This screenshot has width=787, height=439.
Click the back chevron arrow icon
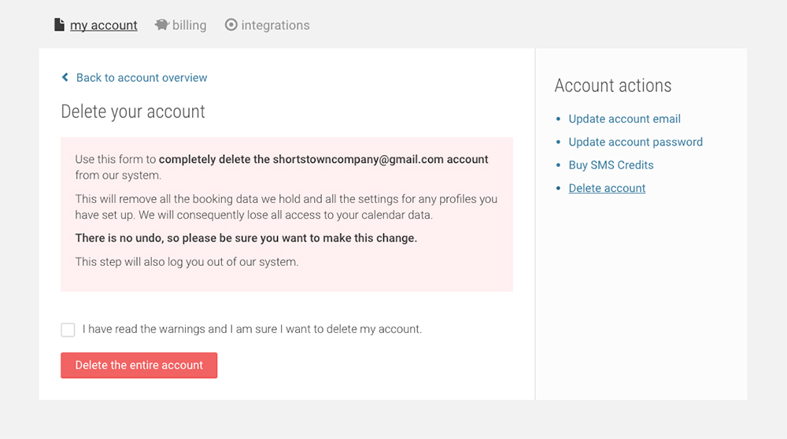[65, 78]
